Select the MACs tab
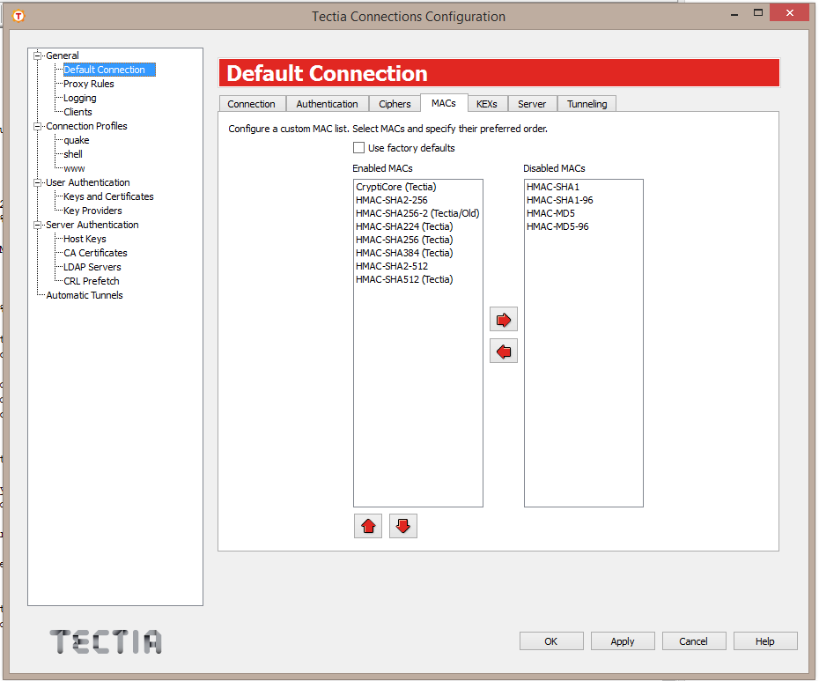819x681 pixels. click(444, 103)
